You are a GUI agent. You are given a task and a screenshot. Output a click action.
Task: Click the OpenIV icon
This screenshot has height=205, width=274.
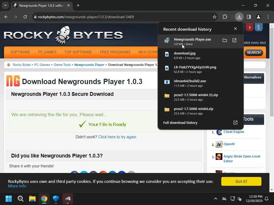[x=219, y=144]
